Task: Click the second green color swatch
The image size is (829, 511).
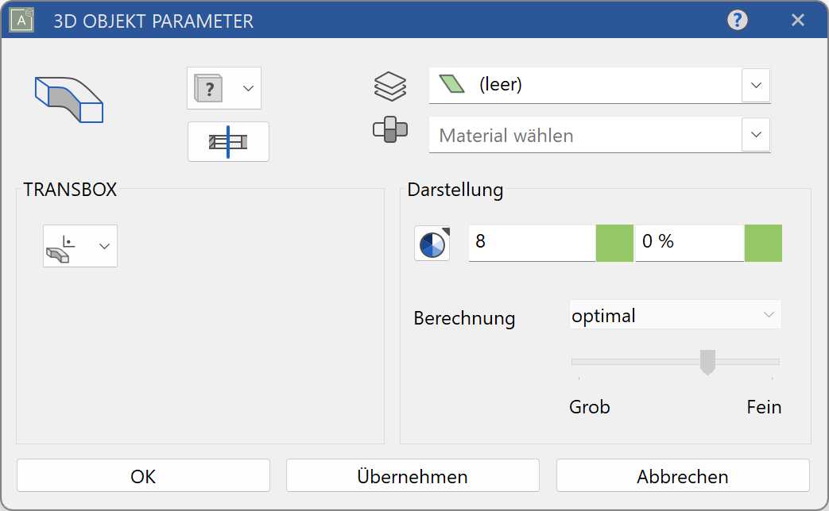Action: click(763, 243)
